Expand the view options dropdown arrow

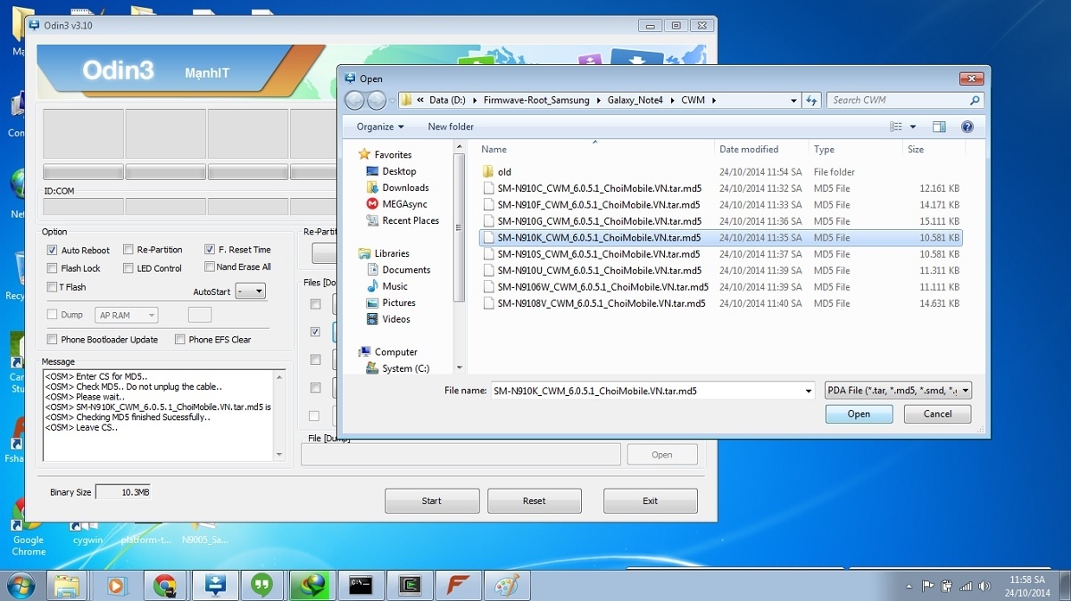click(x=913, y=127)
